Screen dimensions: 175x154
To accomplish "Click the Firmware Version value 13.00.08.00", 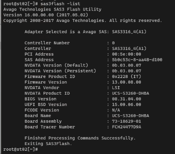I will point(127,82).
